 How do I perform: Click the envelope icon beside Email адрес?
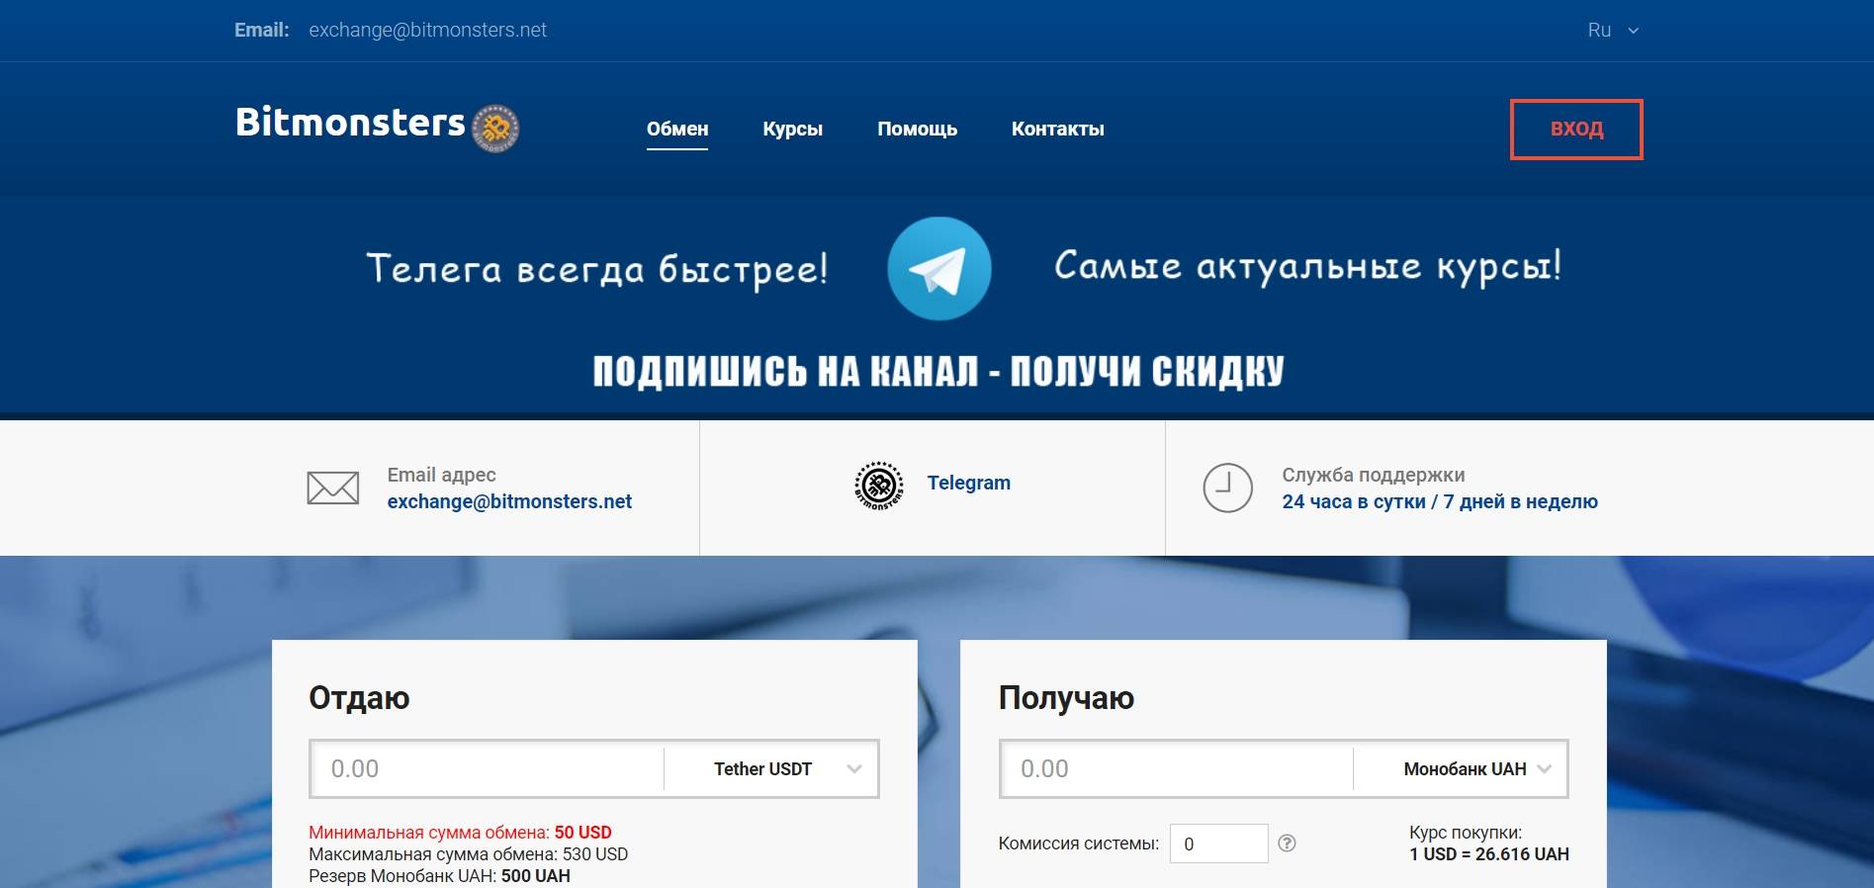point(333,488)
